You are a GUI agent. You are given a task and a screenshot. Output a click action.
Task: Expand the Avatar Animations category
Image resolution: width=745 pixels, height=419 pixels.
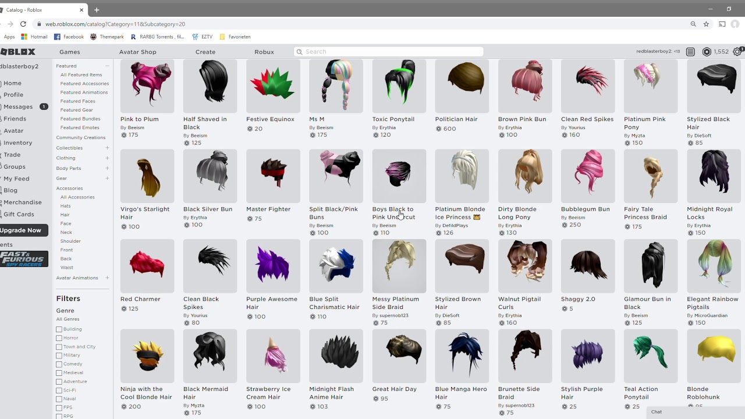pos(107,278)
